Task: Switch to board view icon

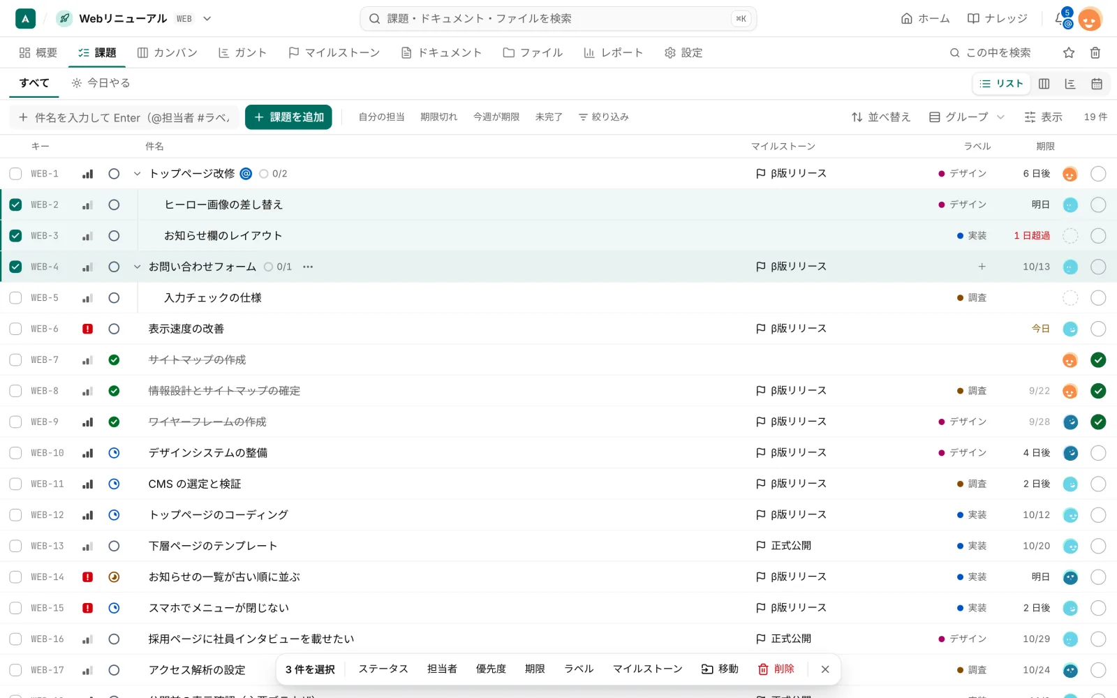Action: coord(1044,84)
